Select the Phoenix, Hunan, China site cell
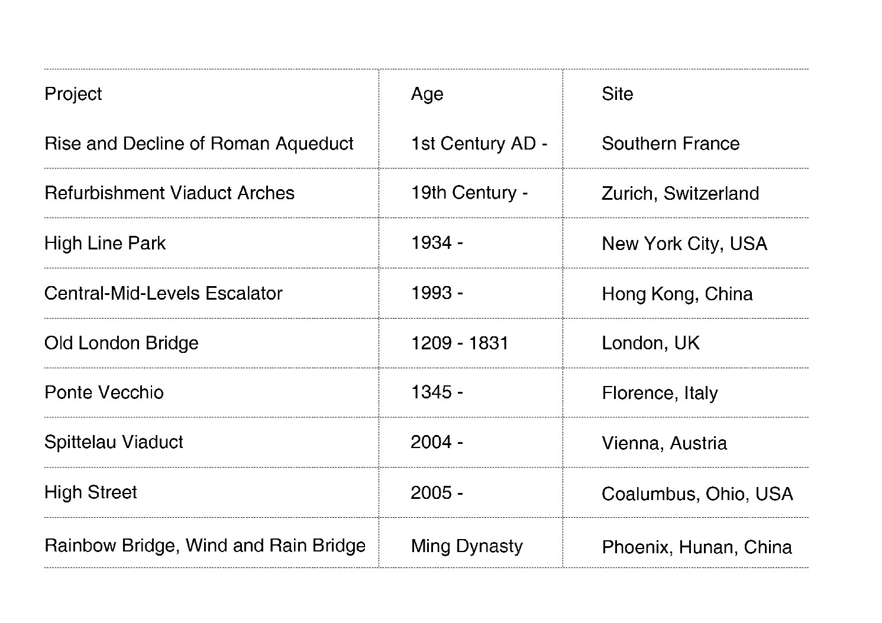This screenshot has height=623, width=882. [x=697, y=547]
